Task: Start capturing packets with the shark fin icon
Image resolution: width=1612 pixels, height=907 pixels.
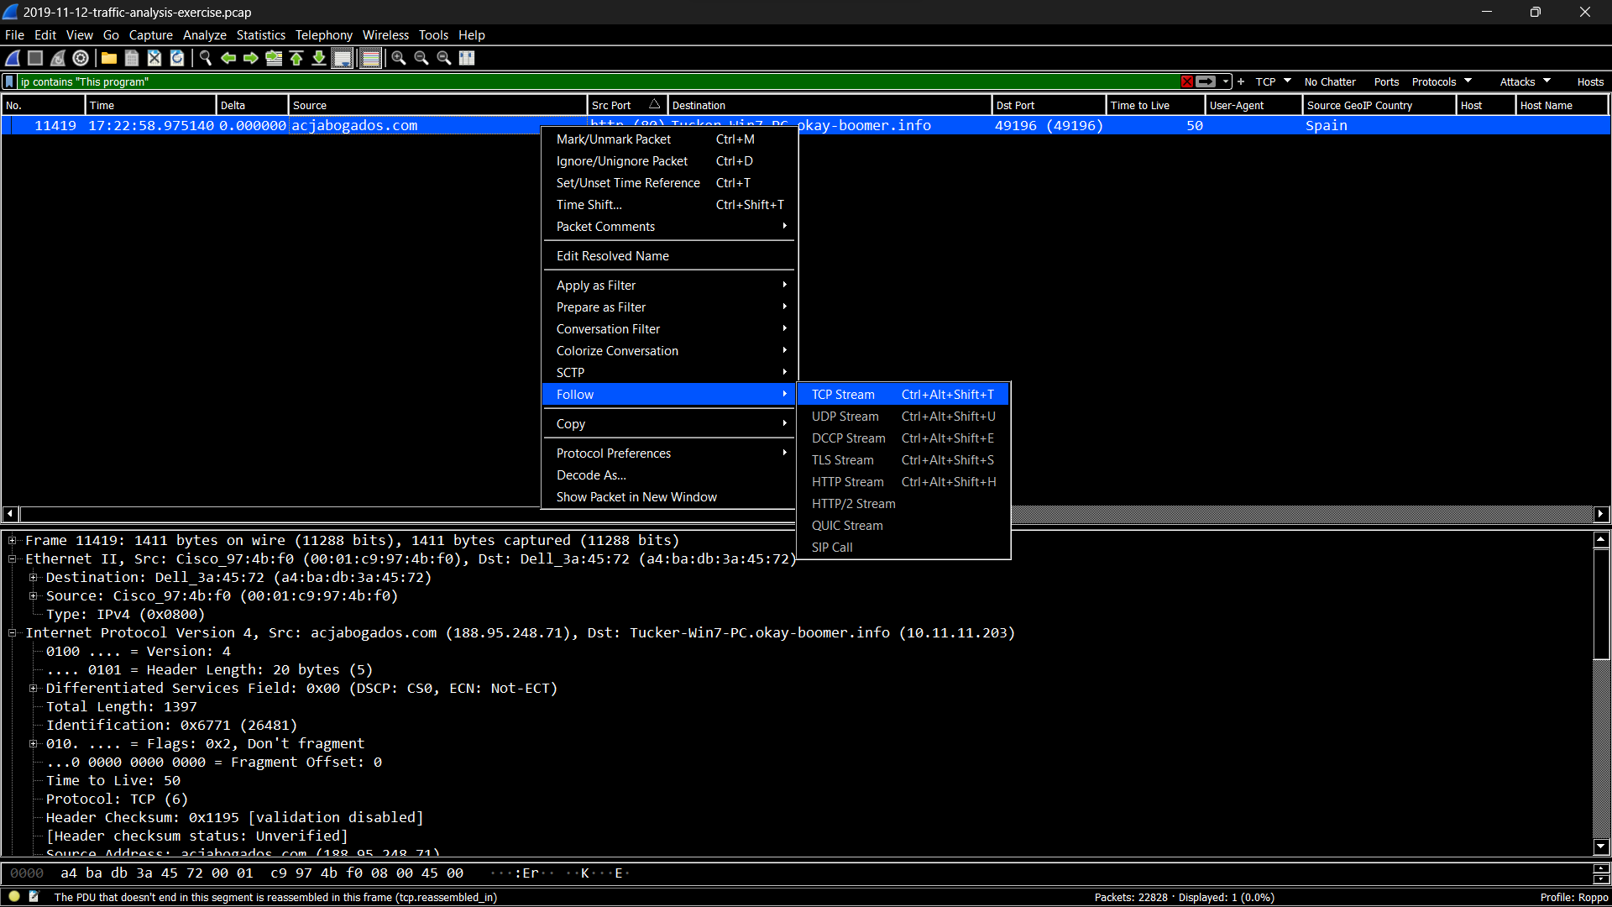Action: 13,58
